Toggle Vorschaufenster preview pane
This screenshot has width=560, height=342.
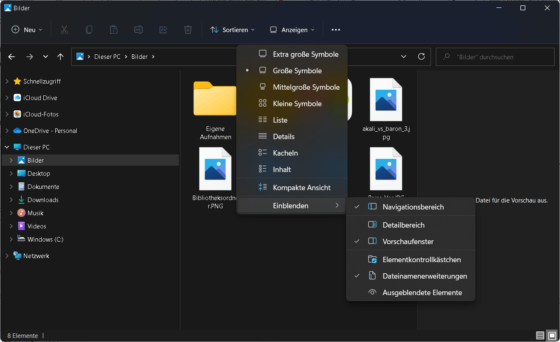coord(411,242)
